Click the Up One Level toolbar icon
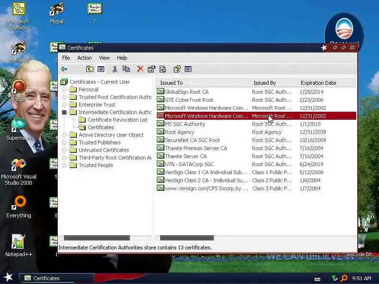Screen dimensions: 379x284 [x=90, y=69]
